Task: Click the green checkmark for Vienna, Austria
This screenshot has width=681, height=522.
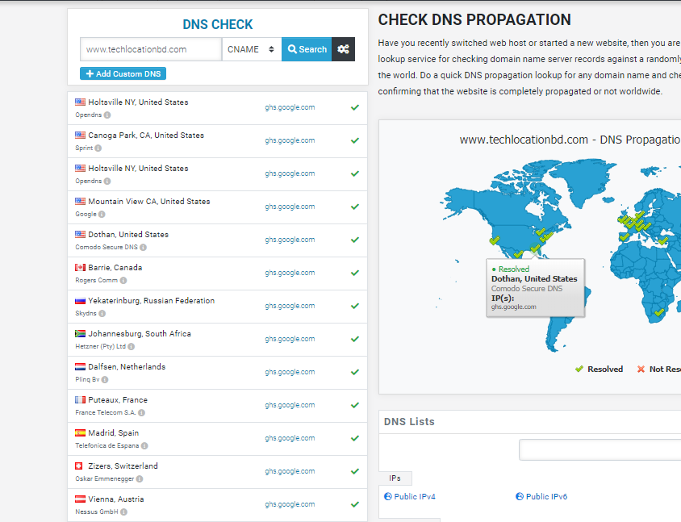Action: (x=354, y=504)
